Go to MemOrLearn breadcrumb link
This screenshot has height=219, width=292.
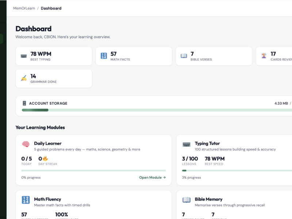point(24,8)
